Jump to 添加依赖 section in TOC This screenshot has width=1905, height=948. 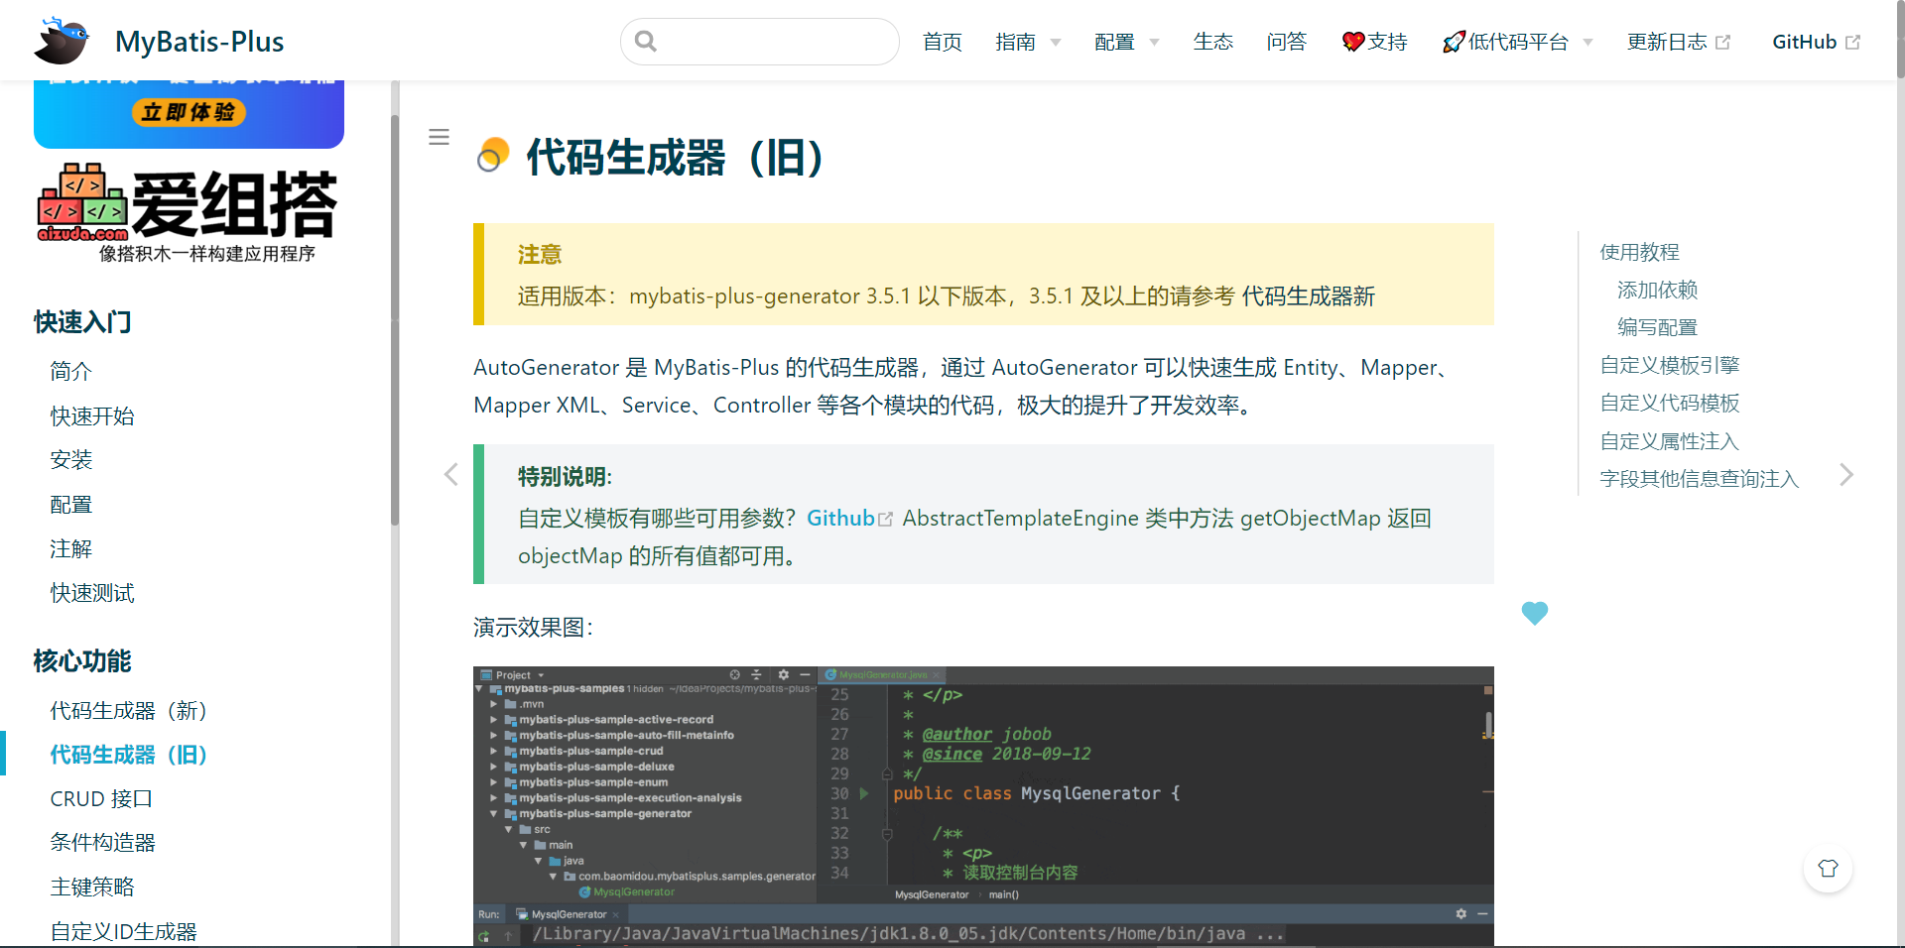coord(1658,290)
